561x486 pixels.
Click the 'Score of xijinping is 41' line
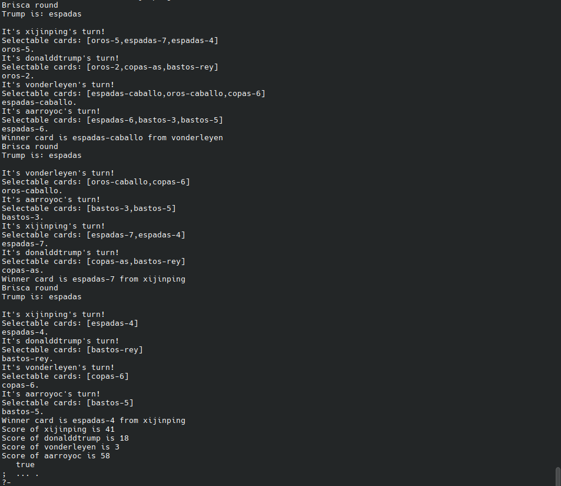(58, 429)
